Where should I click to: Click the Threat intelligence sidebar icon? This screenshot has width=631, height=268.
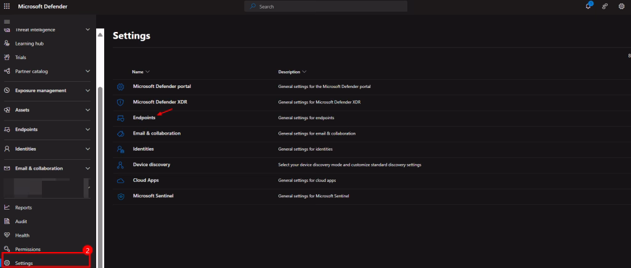[7, 30]
